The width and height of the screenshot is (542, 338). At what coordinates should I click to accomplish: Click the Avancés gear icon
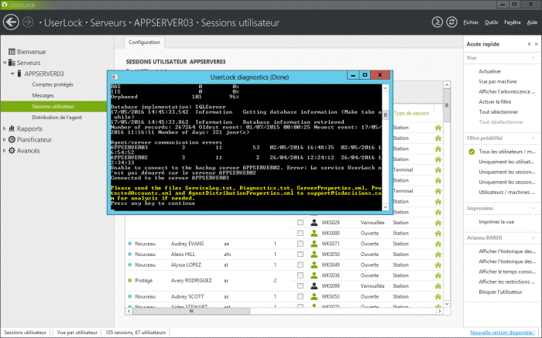point(12,151)
